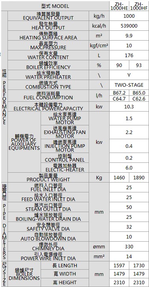Image resolution: width=149 pixels, height=287 pixels.
Task: Select the BOILER DIMENSIONS label cell
Action: [24, 274]
